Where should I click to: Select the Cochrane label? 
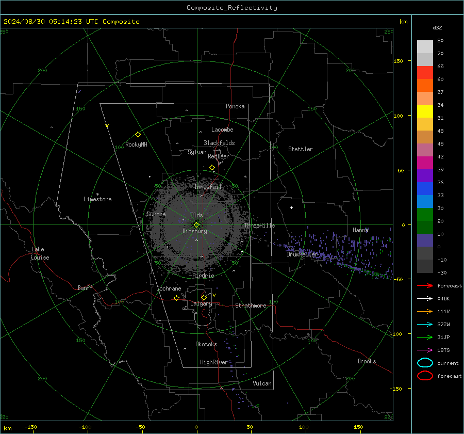pos(169,288)
